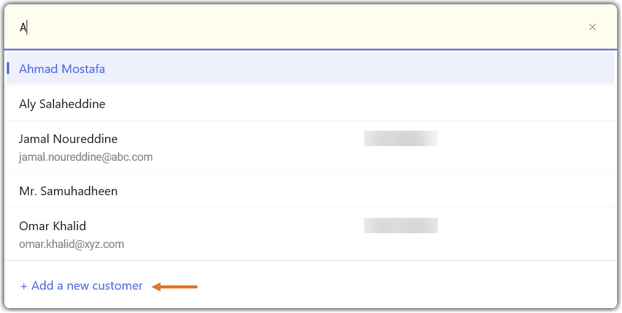This screenshot has width=622, height=313.
Task: Select Ahmad Mostafa from the customer list
Action: coord(62,69)
